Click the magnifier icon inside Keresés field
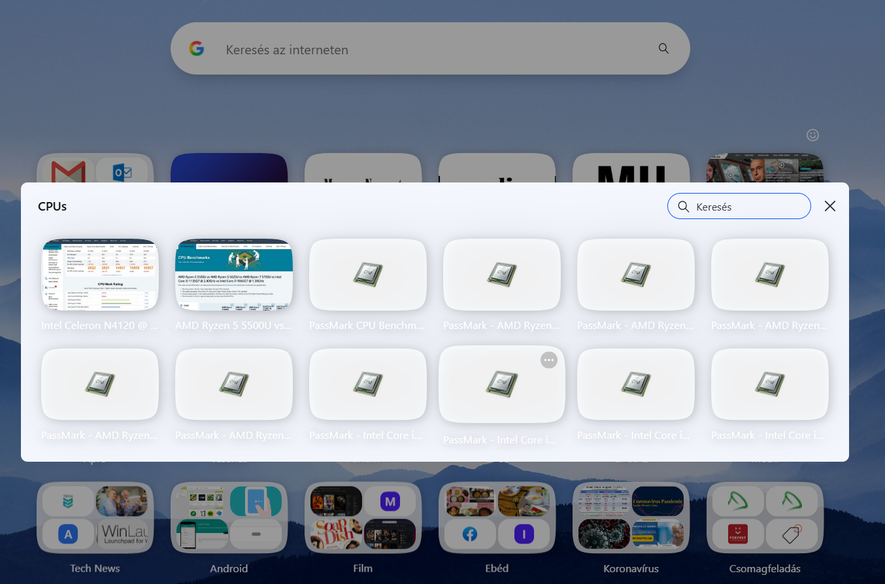 click(x=684, y=207)
